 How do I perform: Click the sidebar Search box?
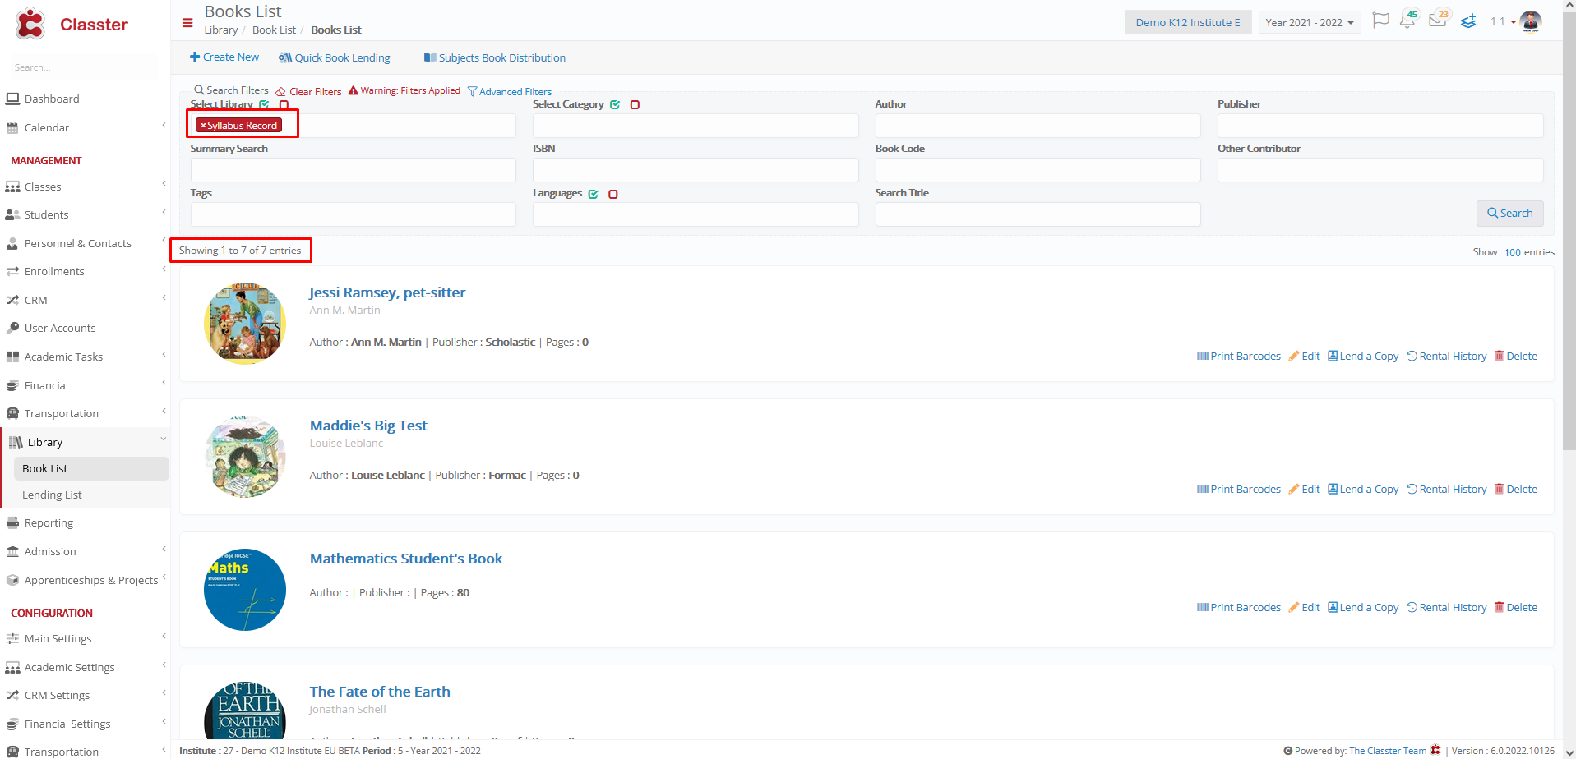pyautogui.click(x=82, y=67)
